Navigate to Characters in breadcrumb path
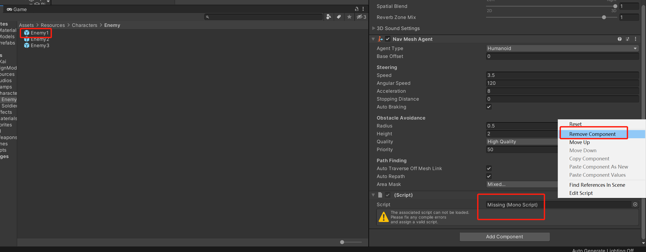The height and width of the screenshot is (252, 646). 85,25
